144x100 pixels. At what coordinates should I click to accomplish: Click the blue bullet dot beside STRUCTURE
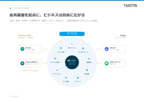click(10, 8)
